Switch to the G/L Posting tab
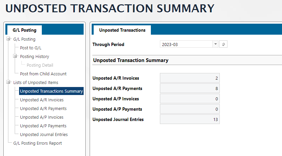 coord(24,30)
